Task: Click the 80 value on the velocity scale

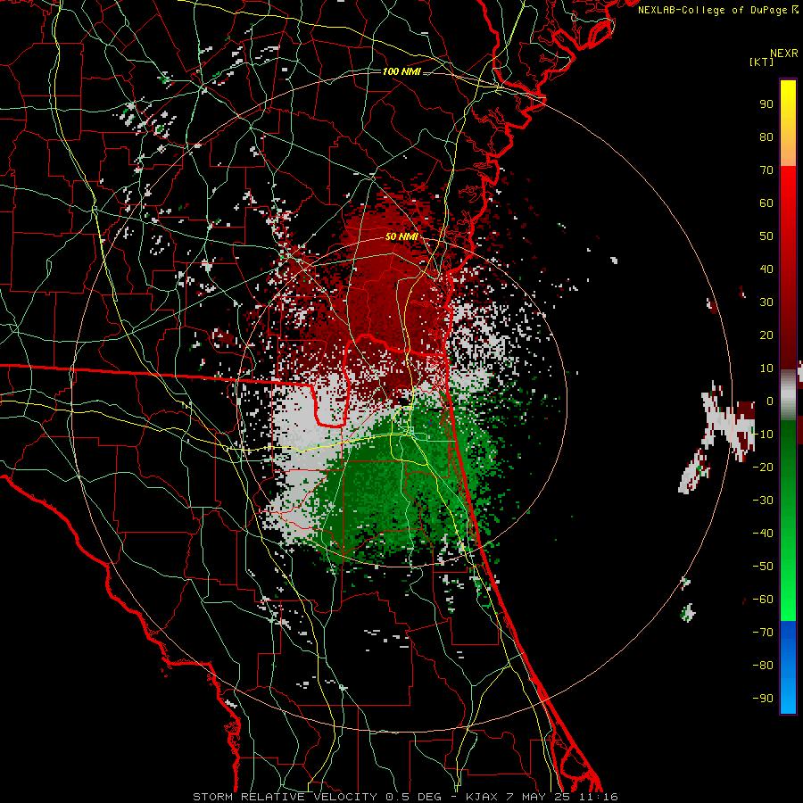Action: [766, 137]
